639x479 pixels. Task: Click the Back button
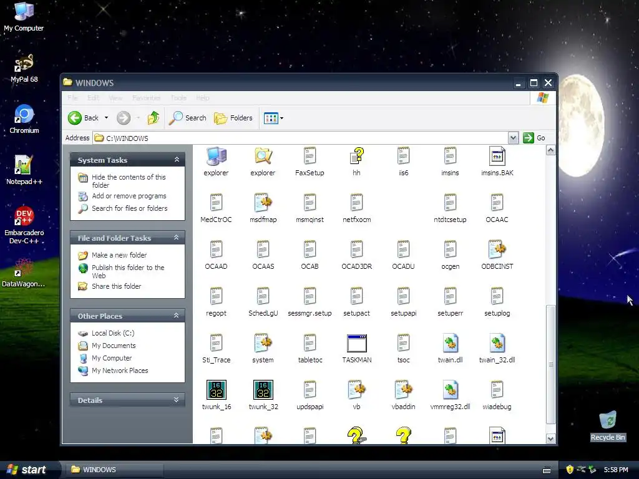[84, 118]
